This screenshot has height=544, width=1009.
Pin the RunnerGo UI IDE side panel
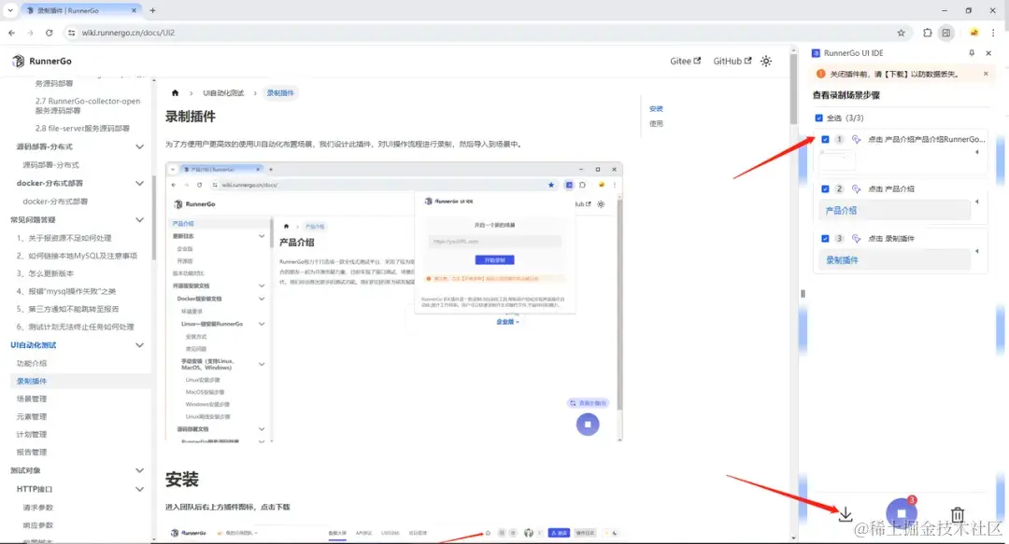coord(972,53)
